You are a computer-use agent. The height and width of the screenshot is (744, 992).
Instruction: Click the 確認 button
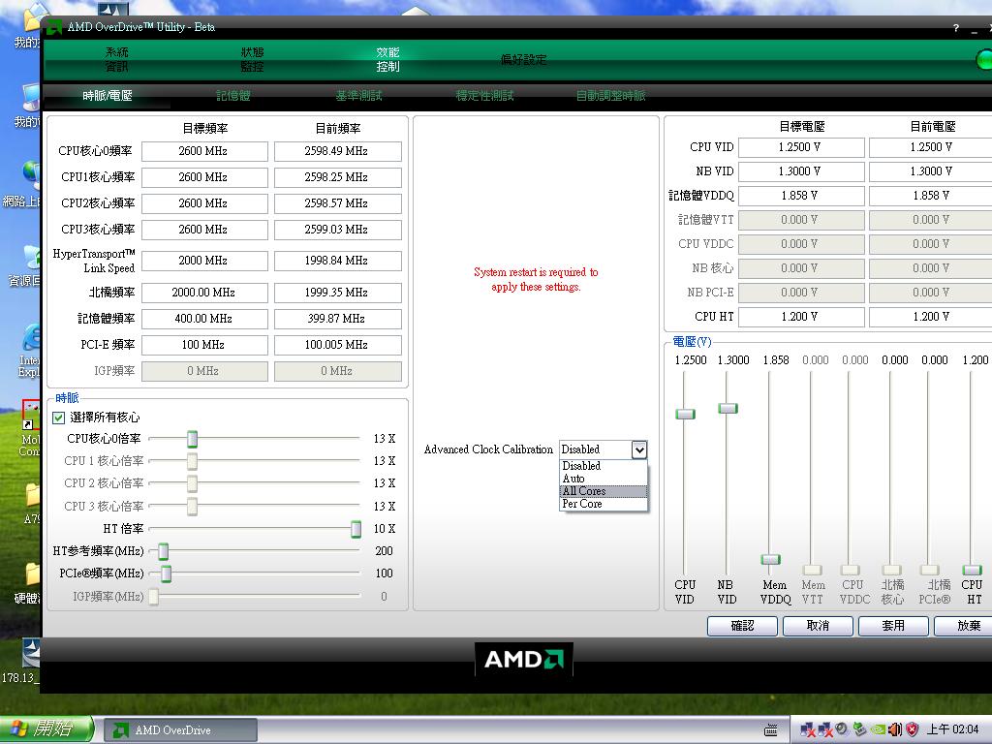[x=742, y=626]
